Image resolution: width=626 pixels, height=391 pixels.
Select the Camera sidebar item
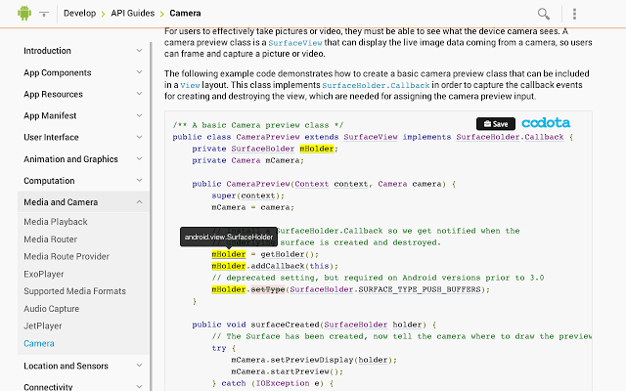[39, 343]
